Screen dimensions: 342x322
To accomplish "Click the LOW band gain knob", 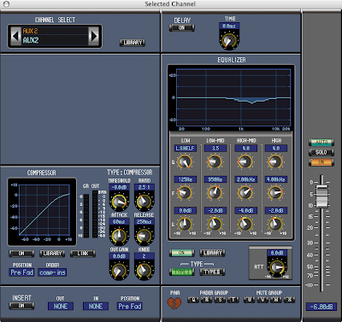I will [x=185, y=224].
